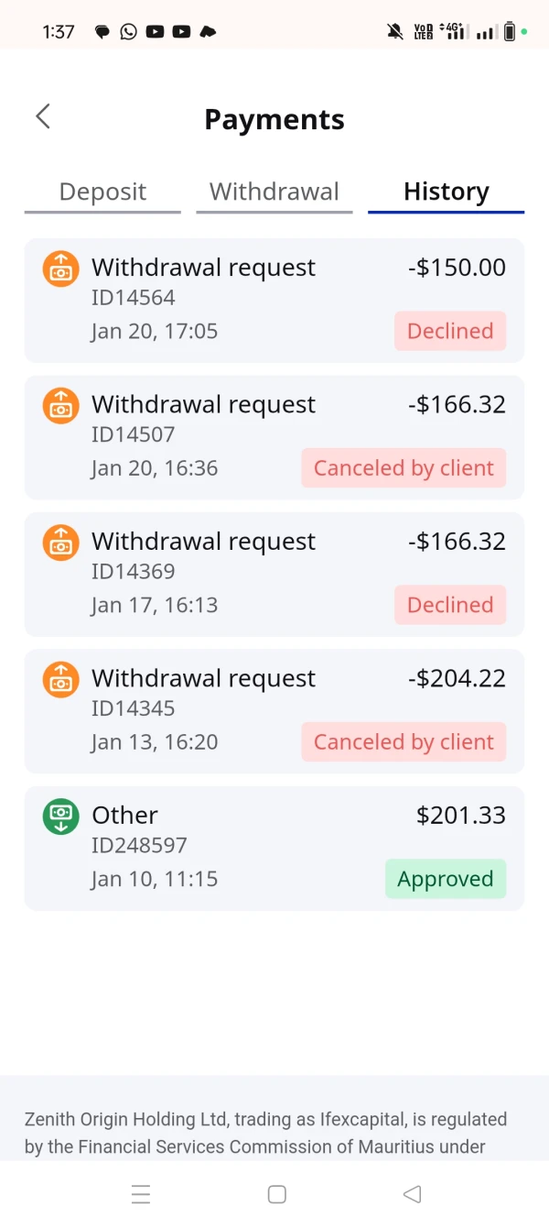Tap the Approved status badge
The width and height of the screenshot is (549, 1228).
445,879
